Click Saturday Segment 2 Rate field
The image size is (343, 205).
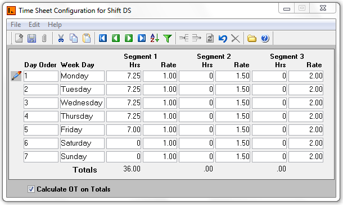point(233,143)
